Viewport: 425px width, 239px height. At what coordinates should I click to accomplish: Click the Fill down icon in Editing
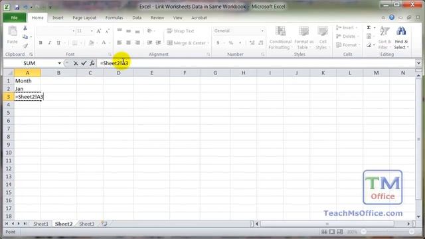pyautogui.click(x=369, y=37)
